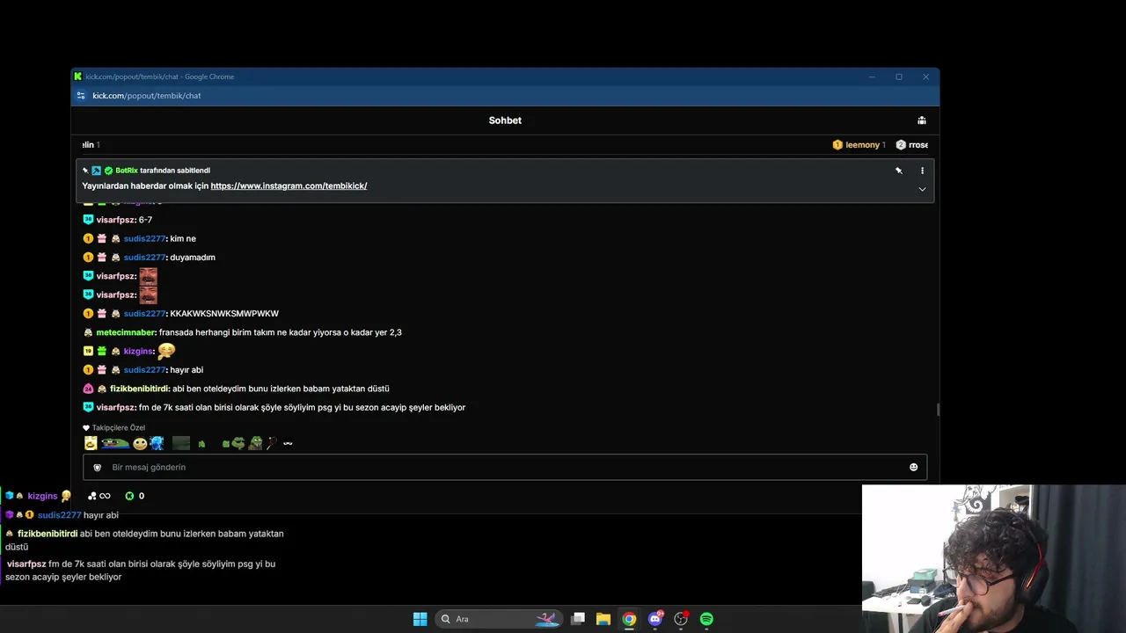Insert the yellow smiley face emote
Screen dimensions: 1126x633
click(140, 443)
